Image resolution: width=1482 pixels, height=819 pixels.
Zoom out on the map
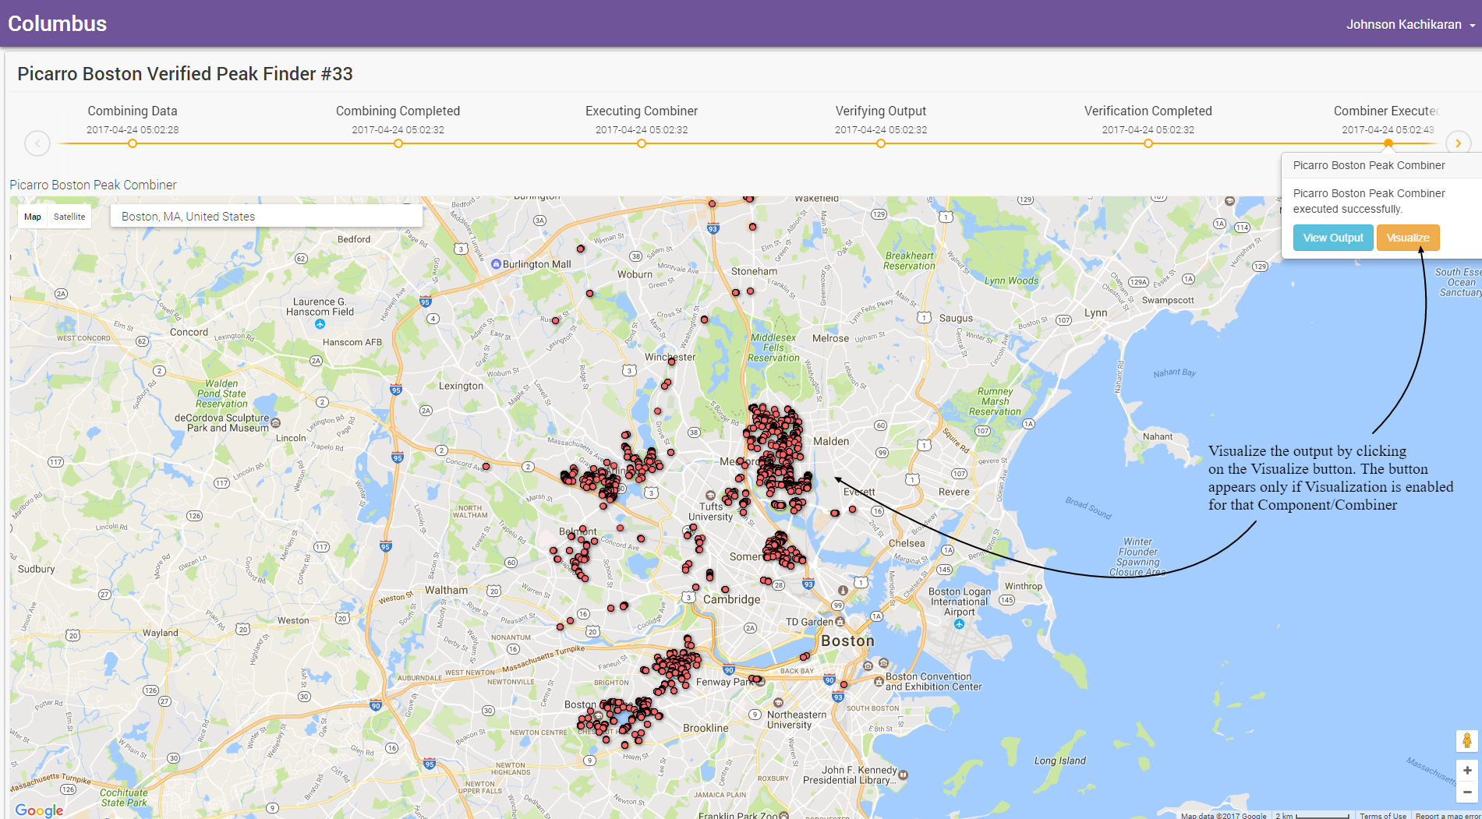1467,792
